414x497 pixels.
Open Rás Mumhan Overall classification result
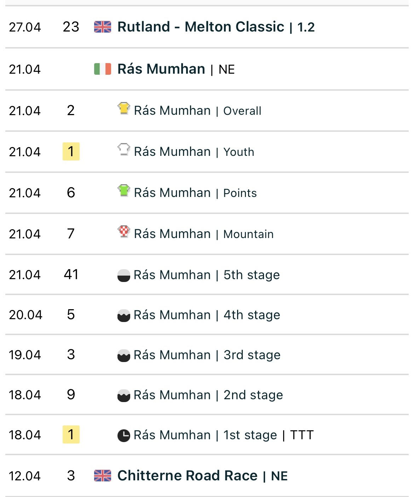pyautogui.click(x=197, y=111)
